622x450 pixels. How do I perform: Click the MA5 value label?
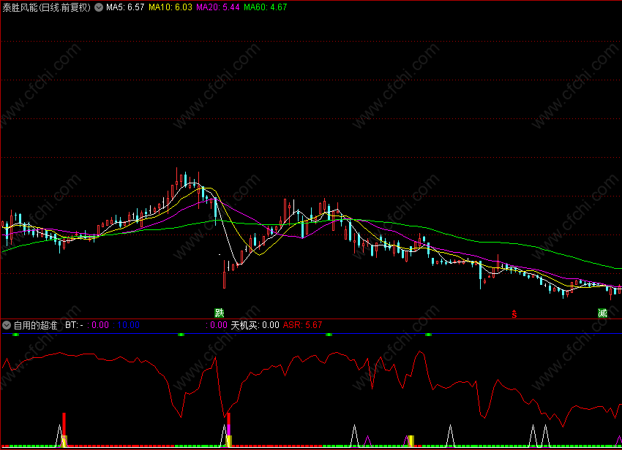click(125, 7)
